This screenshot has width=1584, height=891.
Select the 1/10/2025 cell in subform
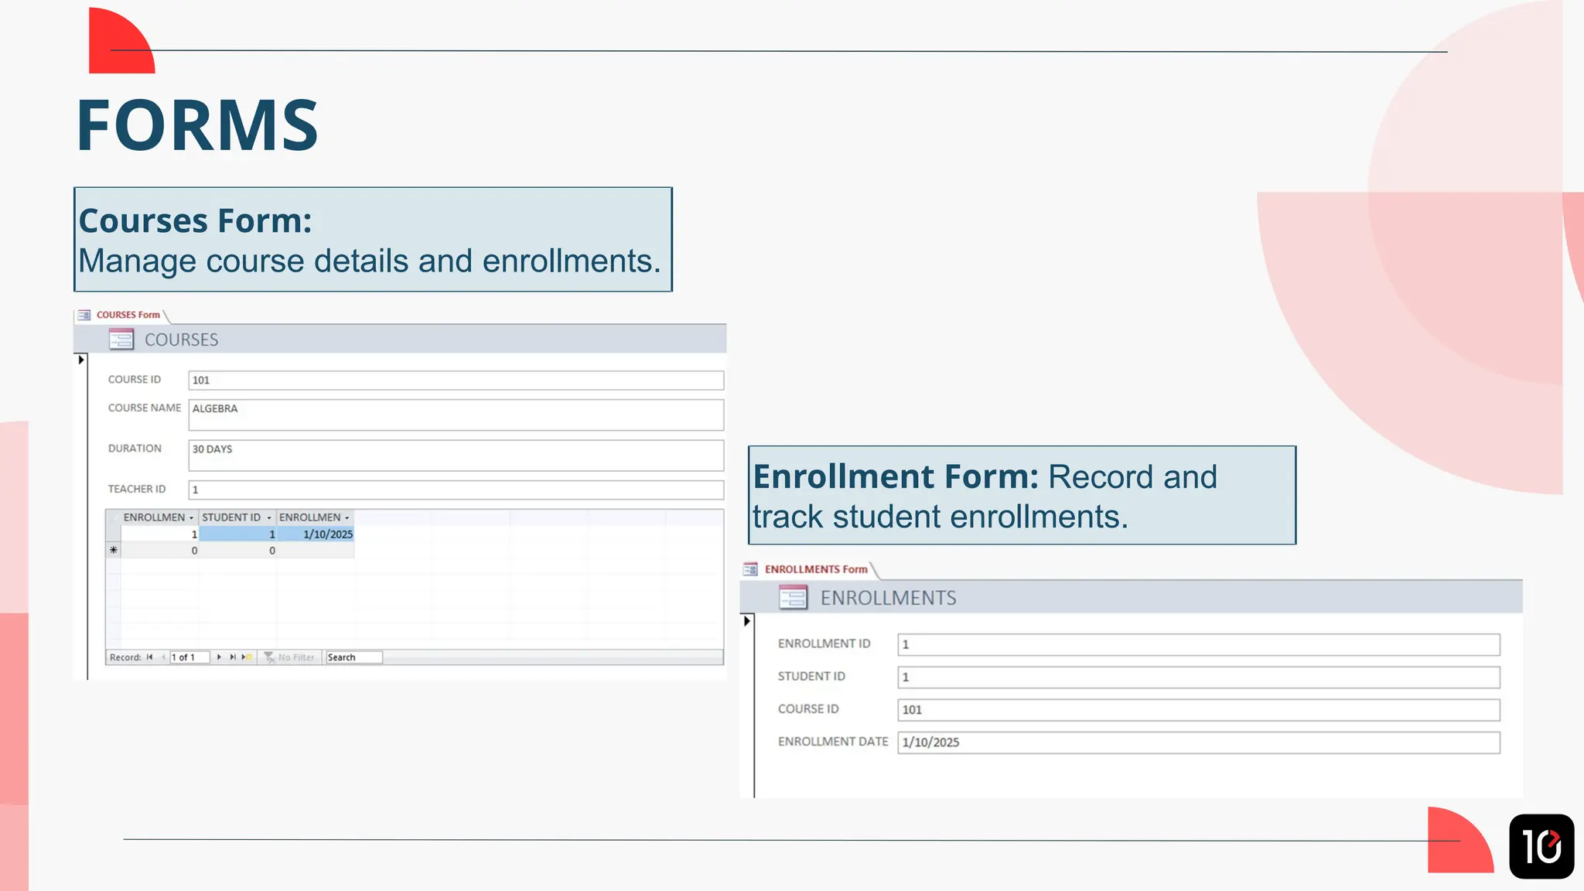(316, 534)
